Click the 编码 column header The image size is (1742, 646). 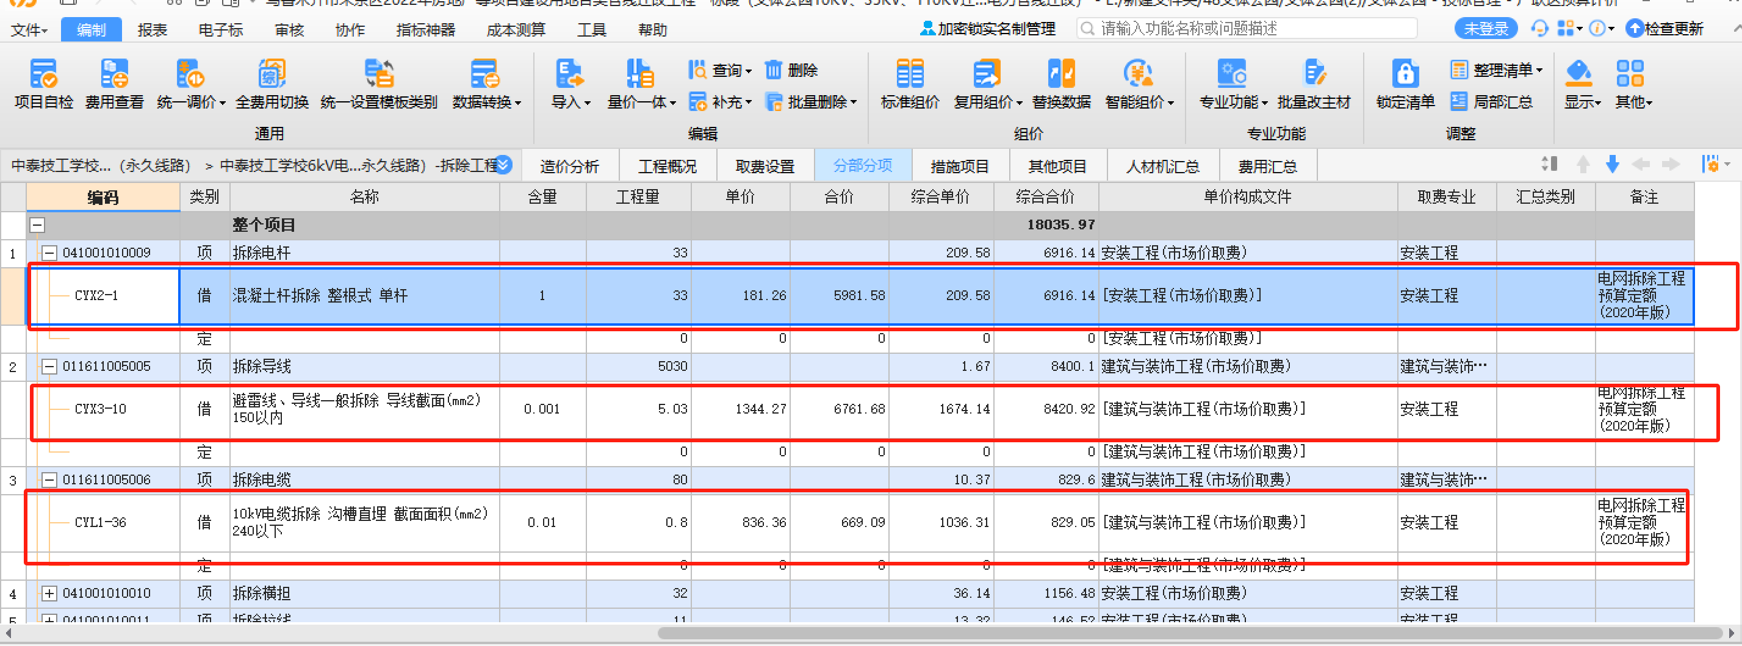point(103,196)
